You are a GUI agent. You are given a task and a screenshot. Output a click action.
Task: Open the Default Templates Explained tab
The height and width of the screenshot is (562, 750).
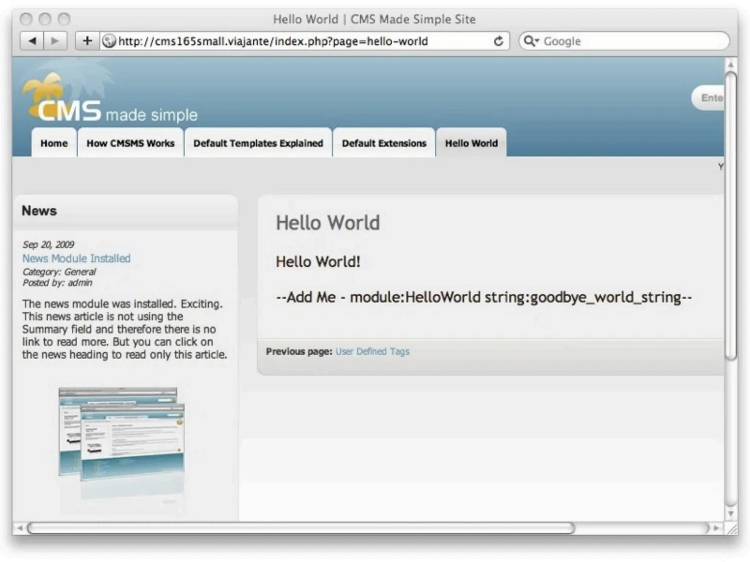(258, 143)
